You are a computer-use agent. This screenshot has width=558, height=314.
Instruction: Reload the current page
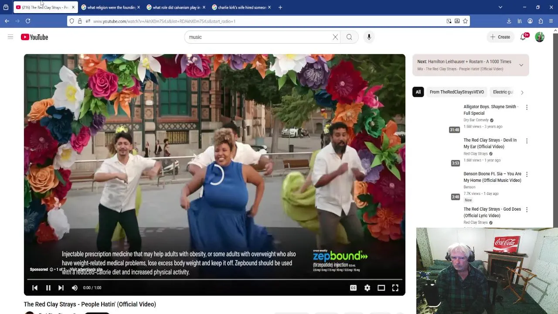click(28, 21)
